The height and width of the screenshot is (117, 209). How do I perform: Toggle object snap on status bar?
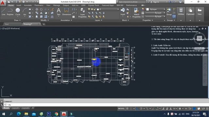tap(157, 109)
